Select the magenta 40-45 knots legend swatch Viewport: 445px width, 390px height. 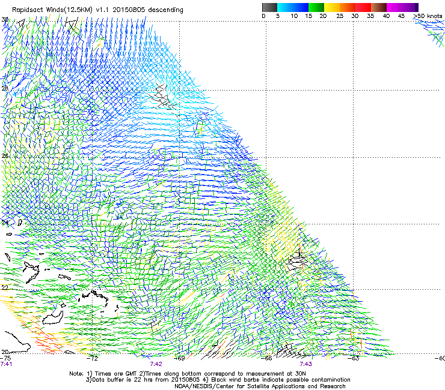coord(394,7)
